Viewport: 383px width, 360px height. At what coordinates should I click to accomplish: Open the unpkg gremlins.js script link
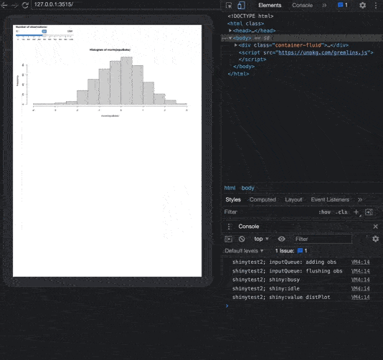pyautogui.click(x=323, y=52)
